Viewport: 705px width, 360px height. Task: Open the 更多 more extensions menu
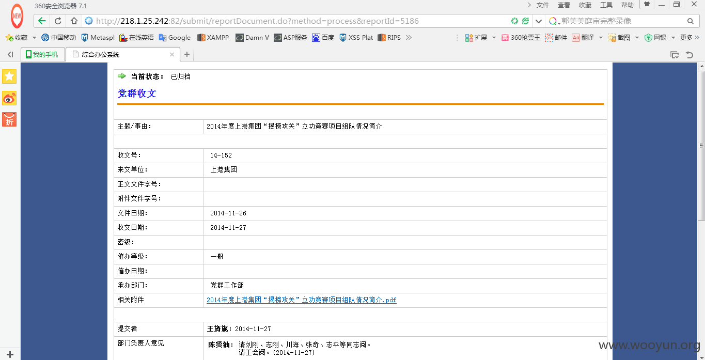[x=689, y=38]
